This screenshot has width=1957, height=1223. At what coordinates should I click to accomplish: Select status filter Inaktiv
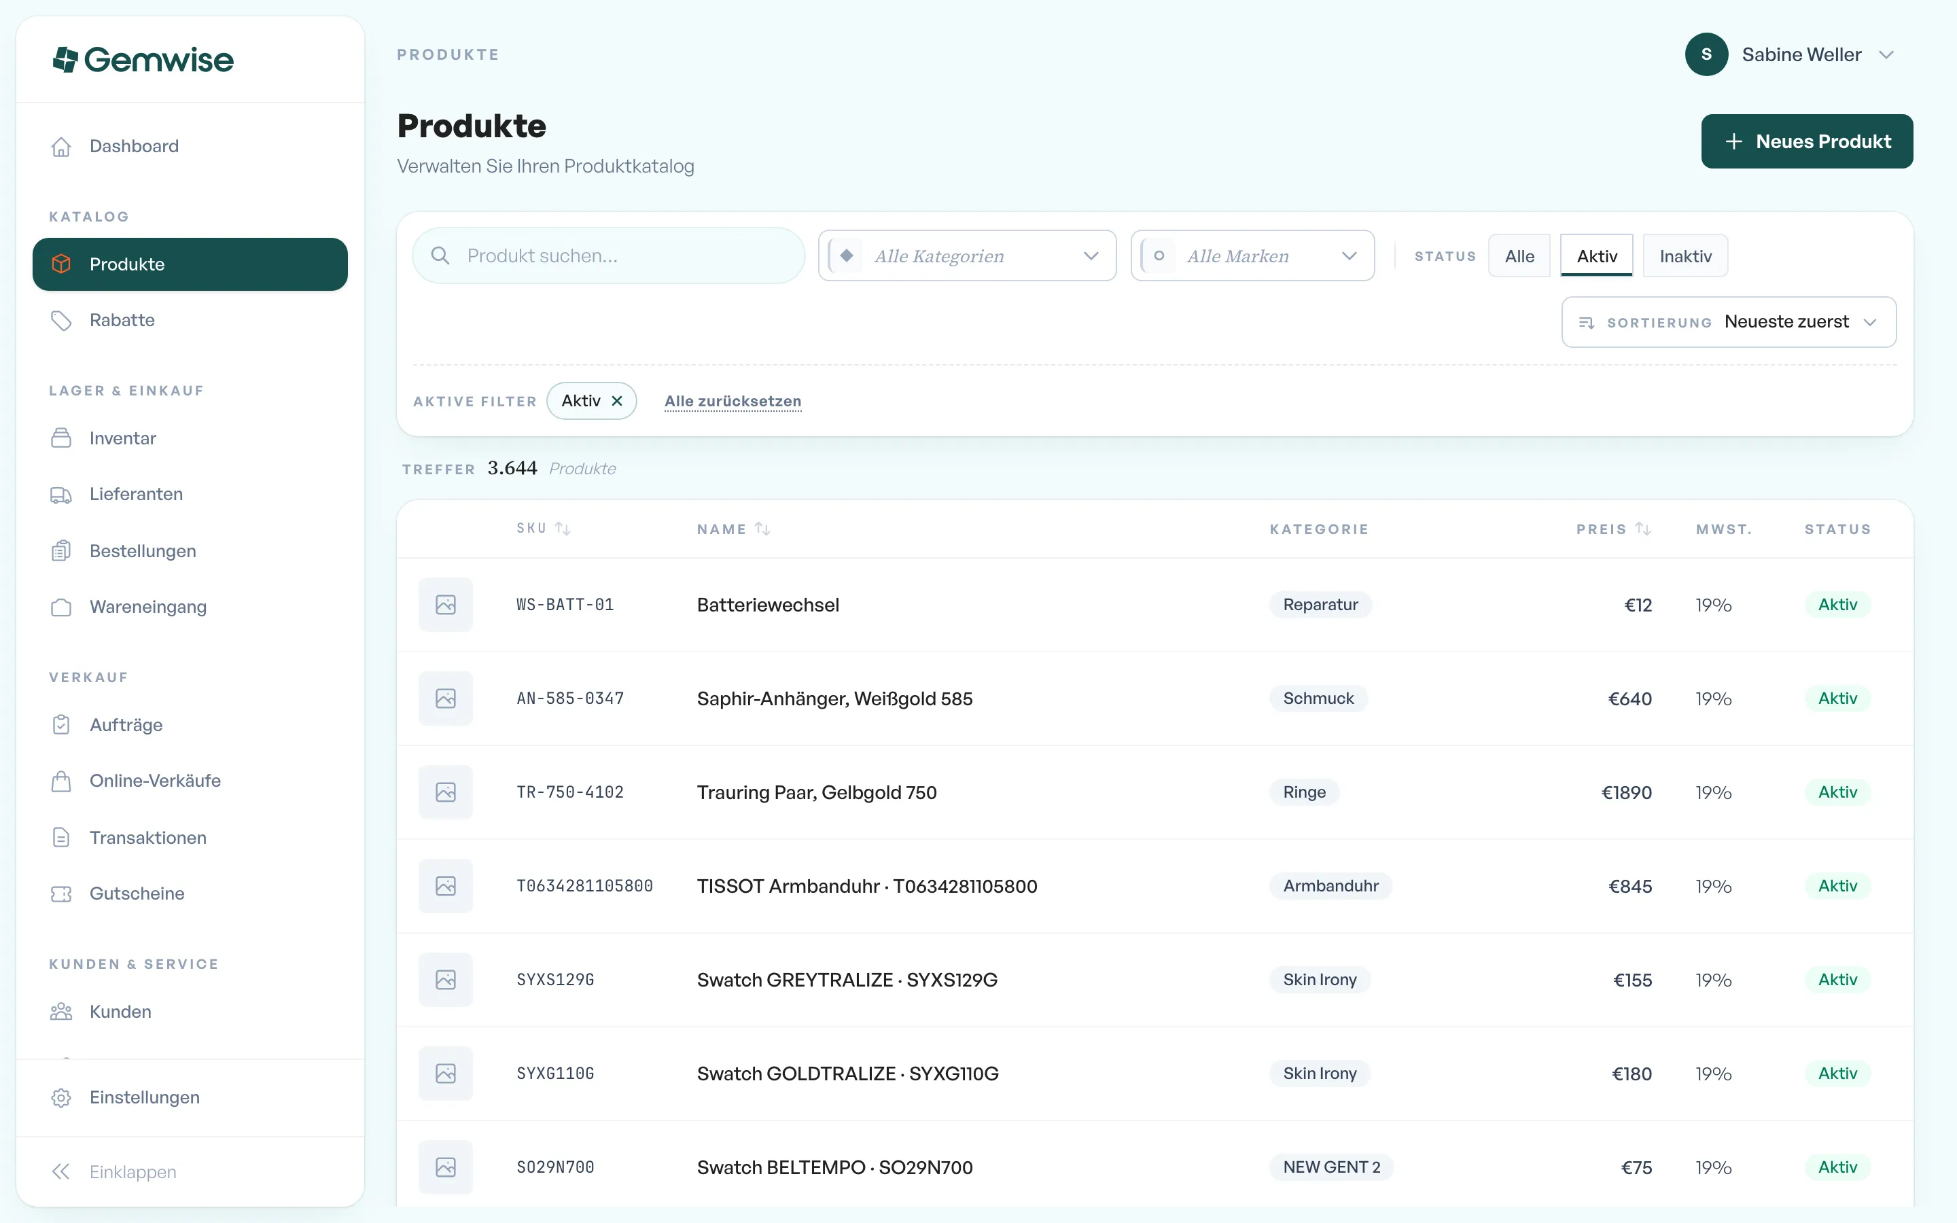1685,255
